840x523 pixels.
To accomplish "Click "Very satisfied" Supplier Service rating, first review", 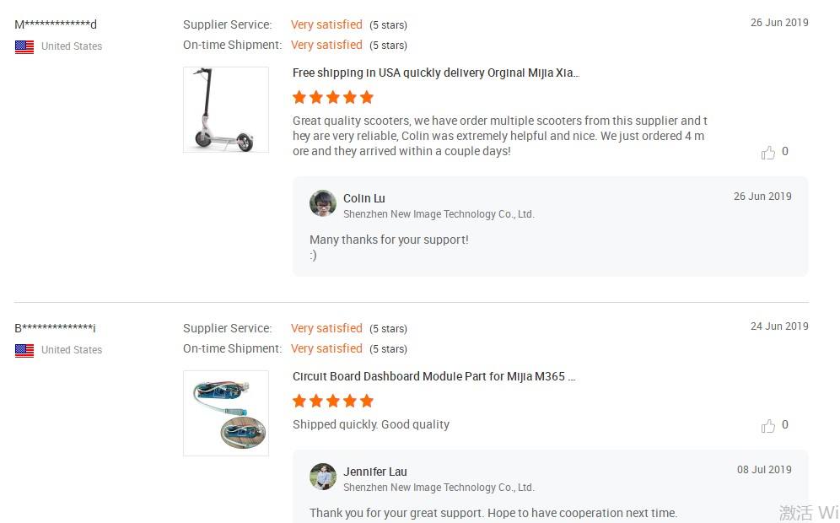I will pyautogui.click(x=326, y=24).
